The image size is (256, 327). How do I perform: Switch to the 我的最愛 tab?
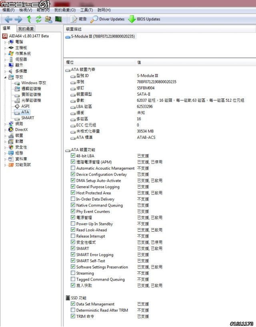point(26,28)
